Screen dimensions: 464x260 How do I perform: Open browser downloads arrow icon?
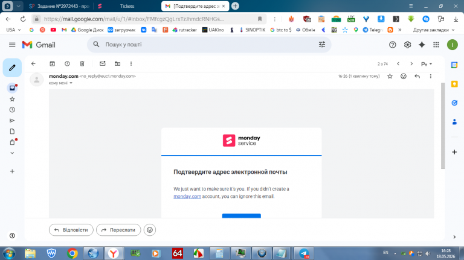point(456,19)
